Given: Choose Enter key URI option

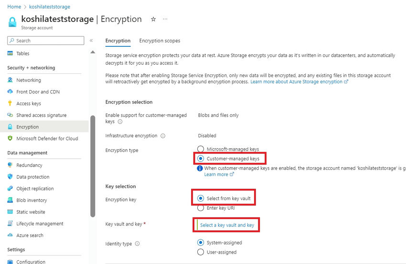Looking at the screenshot, I should [x=201, y=208].
